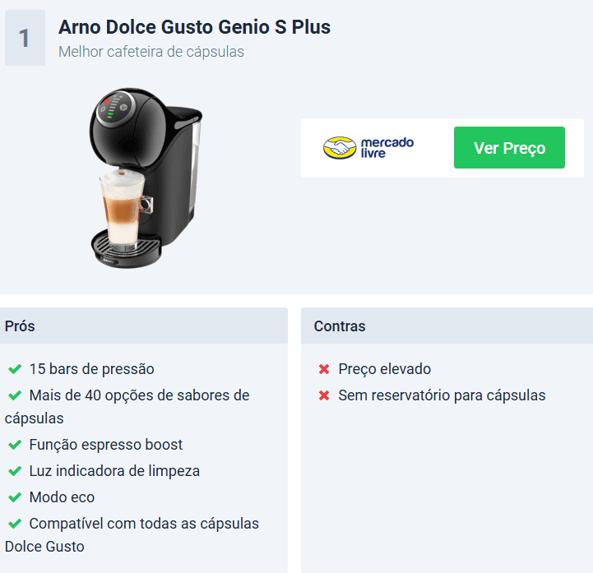Open the Mercado Livre logo

pyautogui.click(x=368, y=147)
